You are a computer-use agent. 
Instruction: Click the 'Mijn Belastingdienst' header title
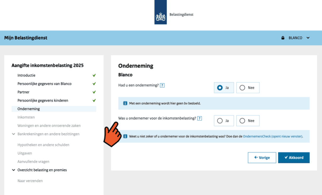(x=26, y=38)
